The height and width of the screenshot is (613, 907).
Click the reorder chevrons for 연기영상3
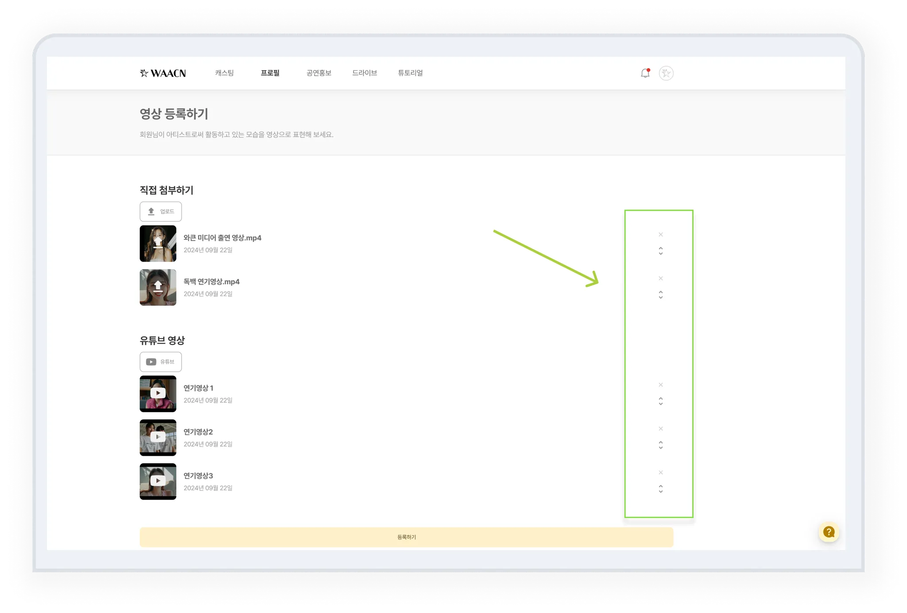pyautogui.click(x=661, y=489)
